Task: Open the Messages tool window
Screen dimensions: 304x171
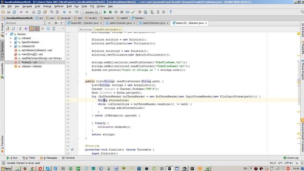Action: pos(48,158)
